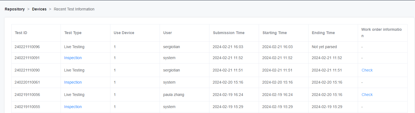The height and width of the screenshot is (113, 415).
Task: Click the Use Device column header
Action: [x=135, y=33]
